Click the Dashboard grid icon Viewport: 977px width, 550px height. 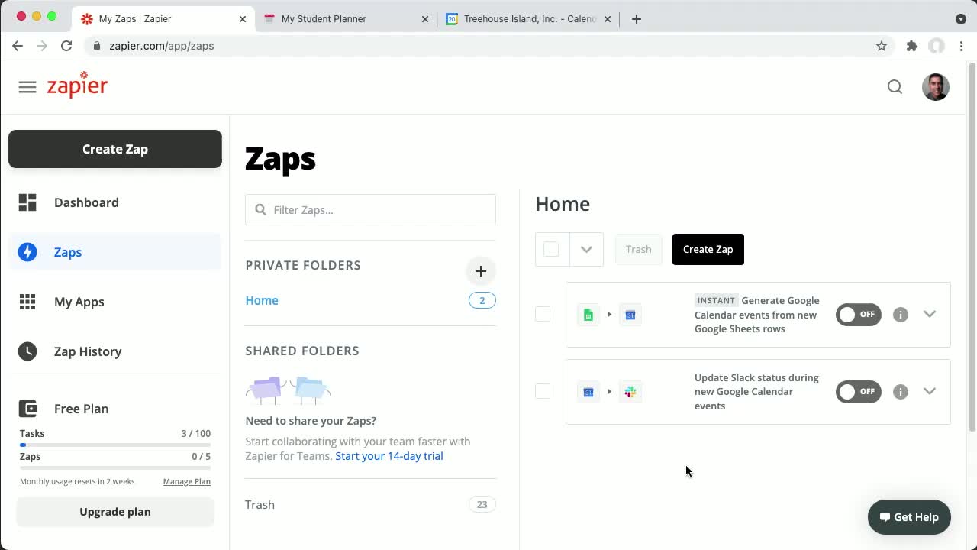pos(27,202)
